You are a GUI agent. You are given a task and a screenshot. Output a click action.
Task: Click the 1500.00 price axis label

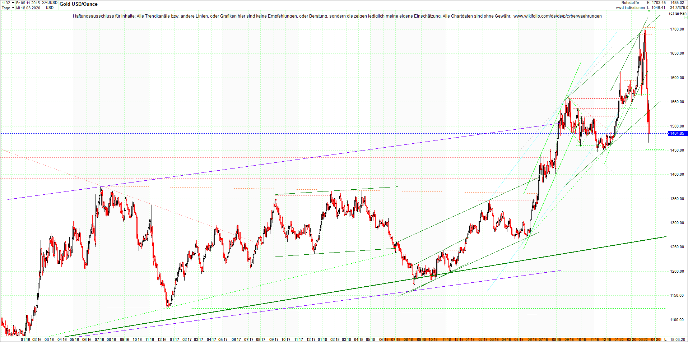point(677,126)
